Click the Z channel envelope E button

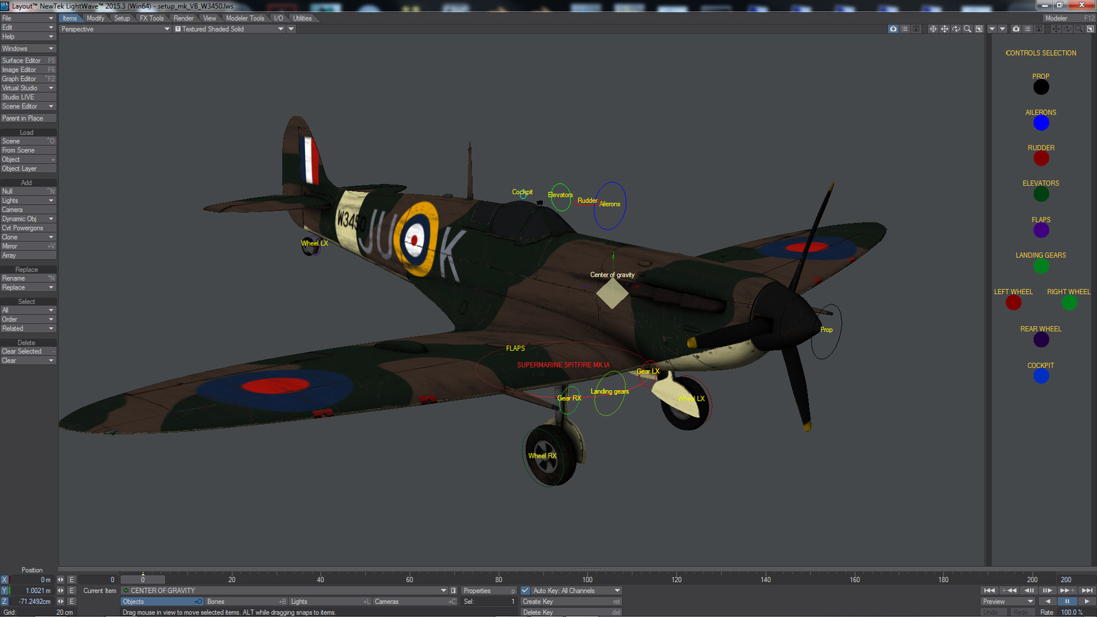click(71, 601)
